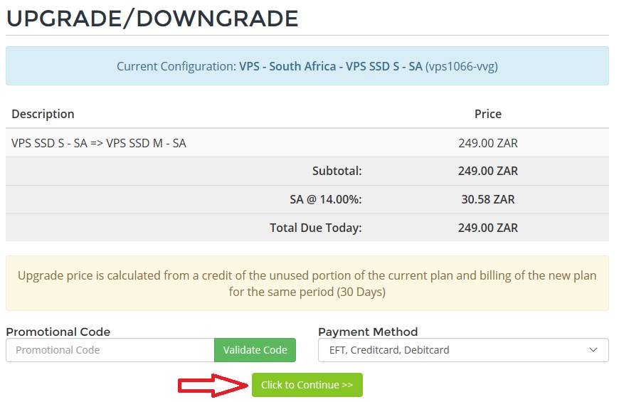
Task: Select the VPS SSD S to M upgrade row
Action: tap(307, 143)
